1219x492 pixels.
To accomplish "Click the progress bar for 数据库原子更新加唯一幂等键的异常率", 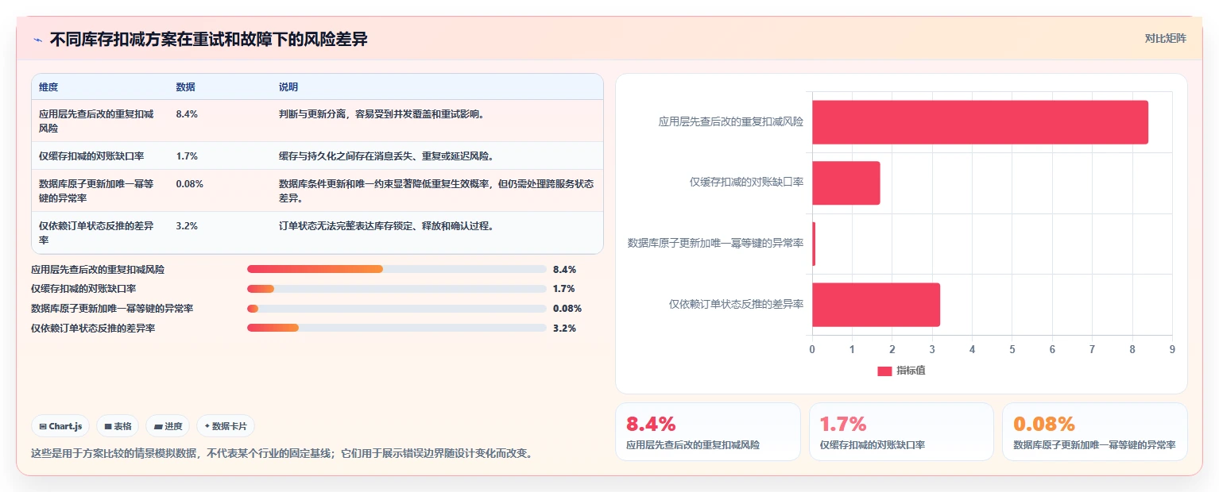I will pyautogui.click(x=397, y=309).
